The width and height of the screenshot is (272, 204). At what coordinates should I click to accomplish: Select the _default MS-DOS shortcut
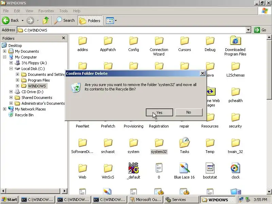pyautogui.click(x=134, y=171)
